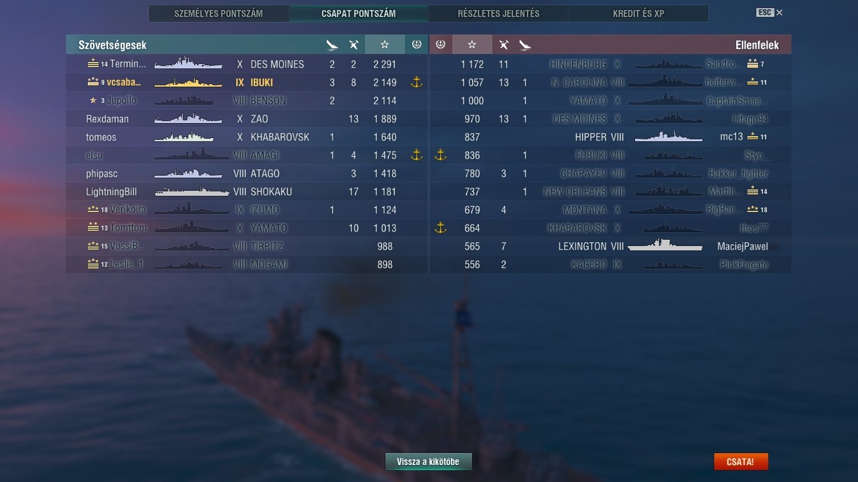Click enemies base capture helm icon
The height and width of the screenshot is (482, 858).
(x=440, y=45)
